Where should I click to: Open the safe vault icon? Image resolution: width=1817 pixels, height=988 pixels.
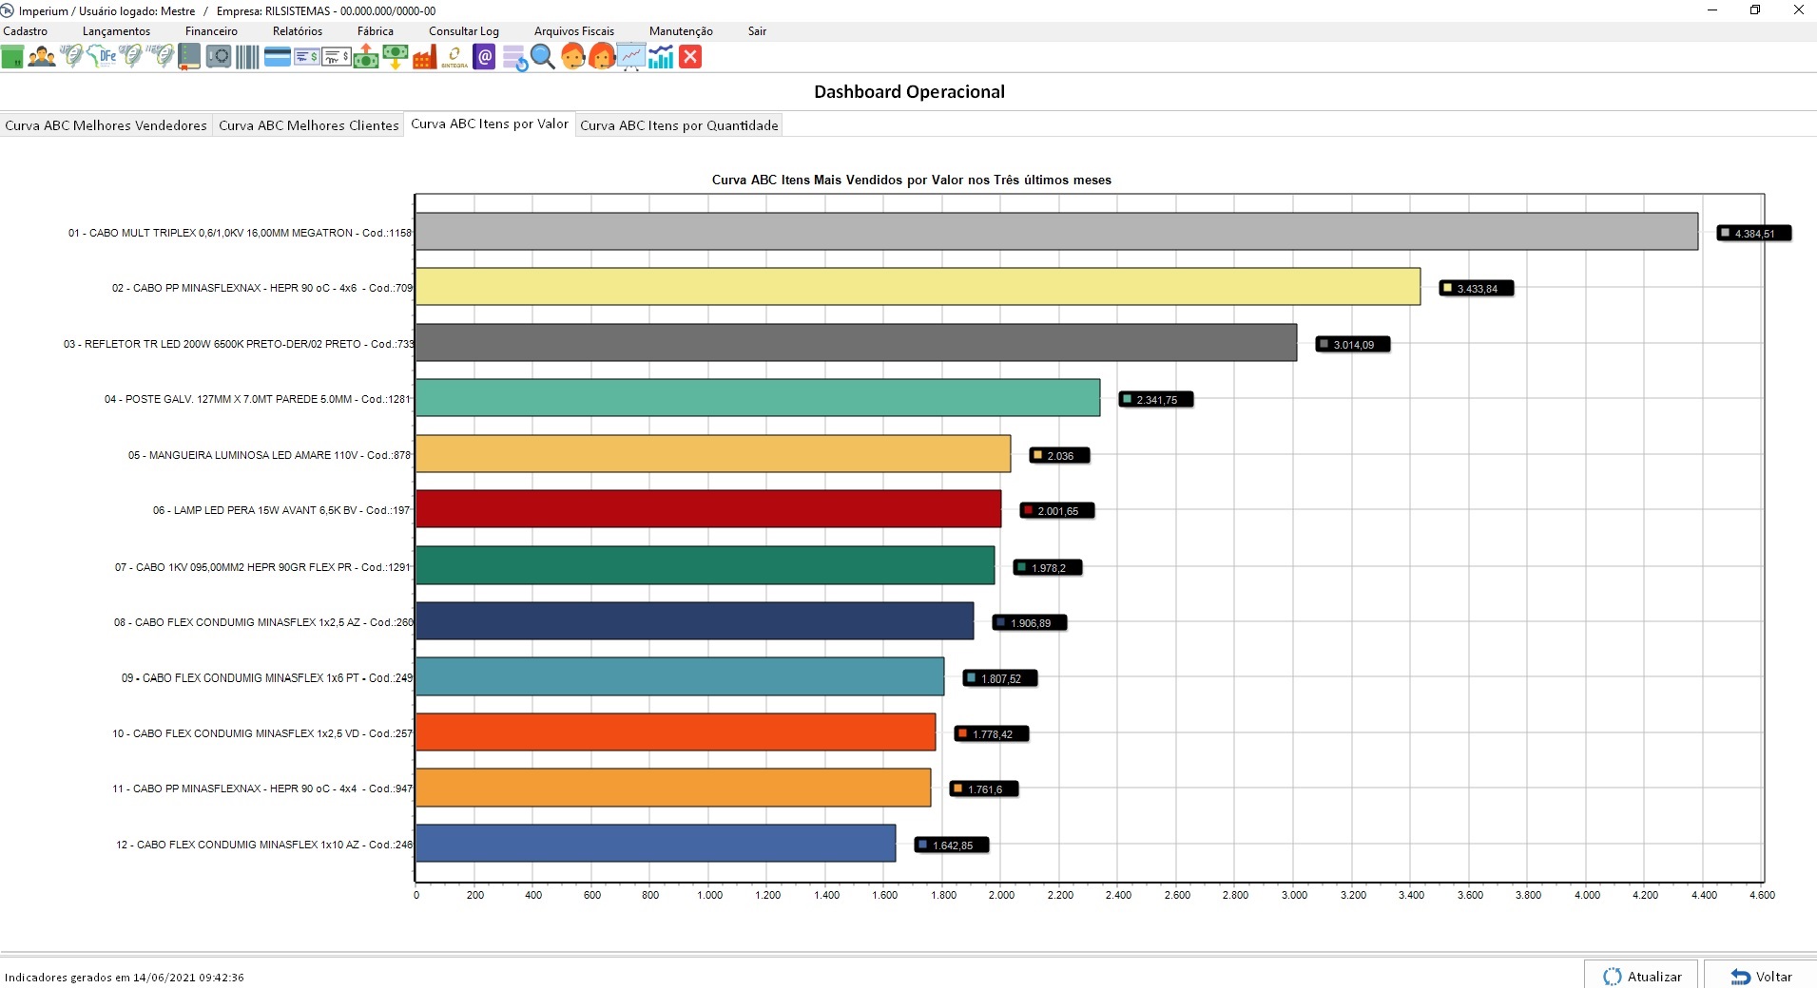219,57
